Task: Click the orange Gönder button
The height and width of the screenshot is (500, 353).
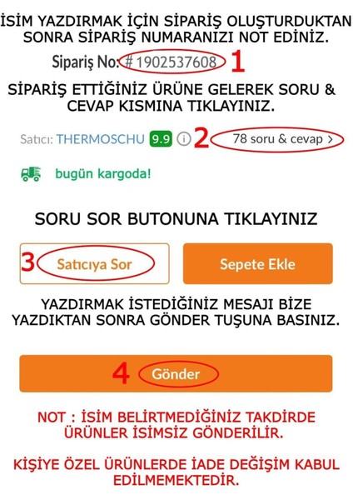Action: (176, 373)
